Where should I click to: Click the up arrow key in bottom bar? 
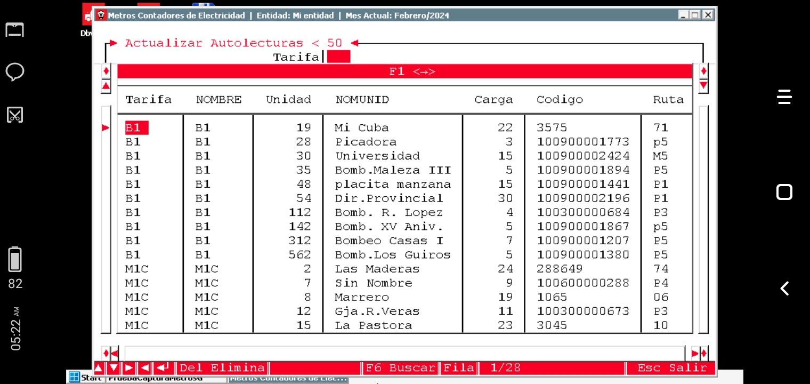99,368
